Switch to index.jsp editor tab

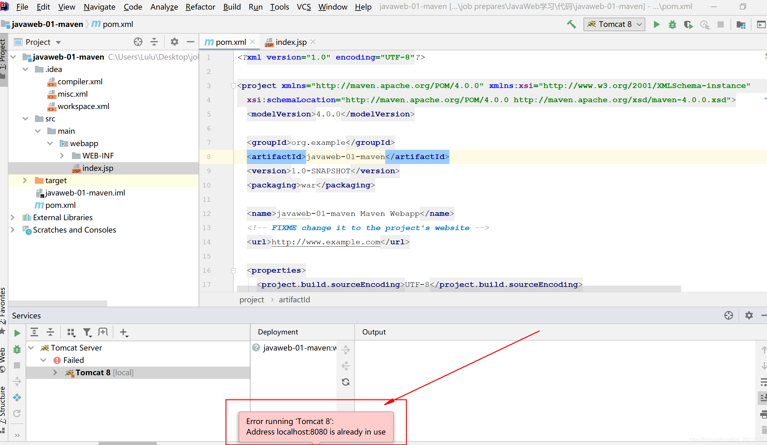[x=291, y=42]
